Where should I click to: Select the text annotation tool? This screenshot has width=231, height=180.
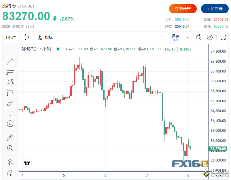pyautogui.click(x=10, y=113)
